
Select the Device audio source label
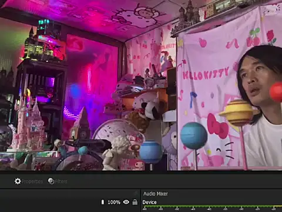click(x=149, y=202)
